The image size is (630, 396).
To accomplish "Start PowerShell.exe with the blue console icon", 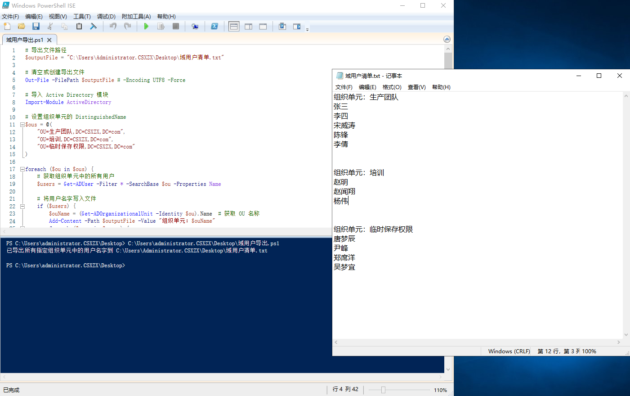I will pyautogui.click(x=214, y=27).
